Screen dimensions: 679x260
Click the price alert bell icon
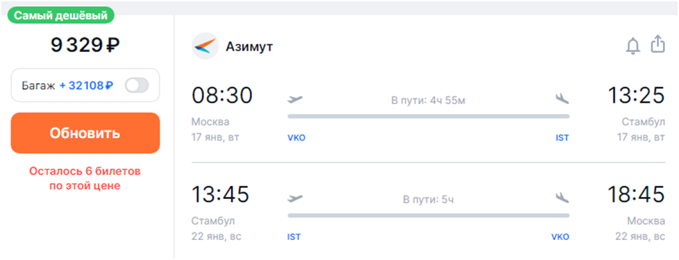tap(632, 46)
